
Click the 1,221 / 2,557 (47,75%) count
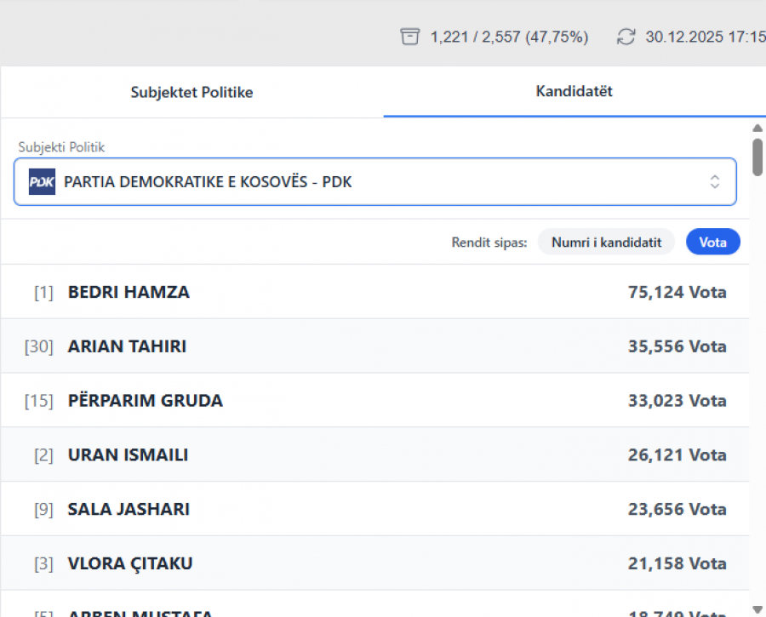tap(509, 37)
